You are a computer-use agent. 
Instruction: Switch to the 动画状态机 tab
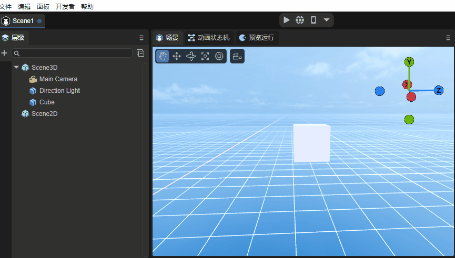[209, 38]
